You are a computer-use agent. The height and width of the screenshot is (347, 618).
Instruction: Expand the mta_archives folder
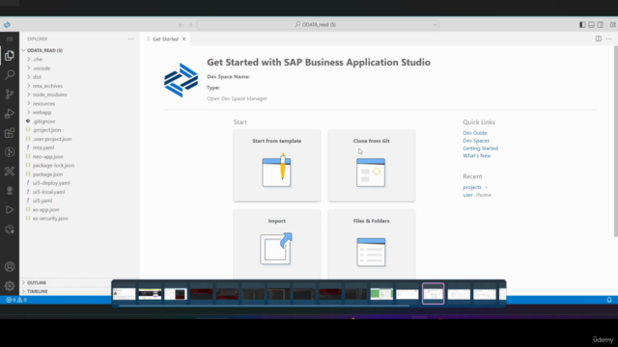point(47,86)
